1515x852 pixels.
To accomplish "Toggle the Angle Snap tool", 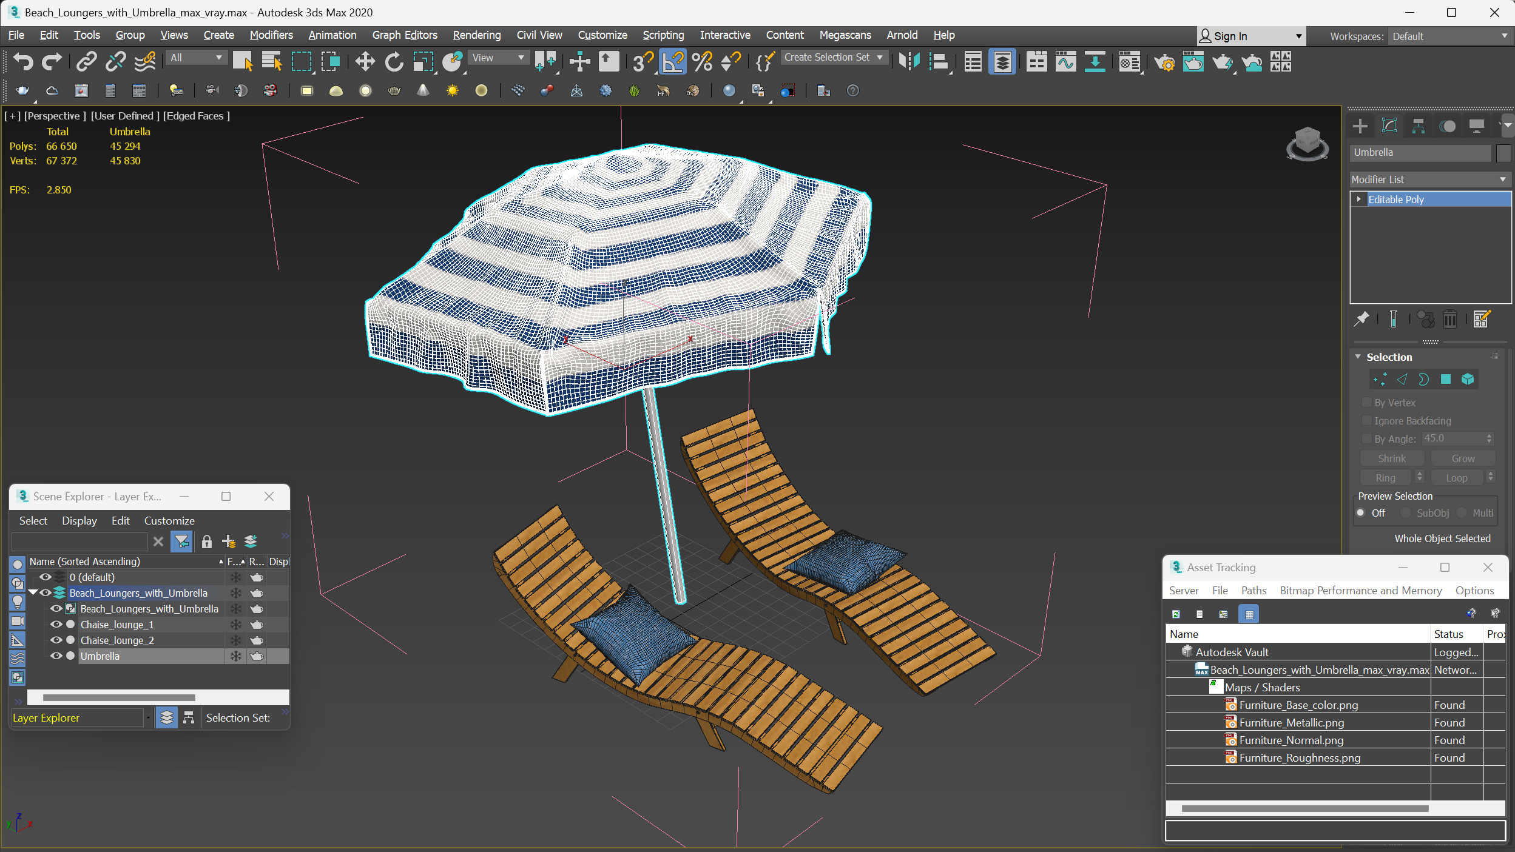I will pyautogui.click(x=673, y=61).
